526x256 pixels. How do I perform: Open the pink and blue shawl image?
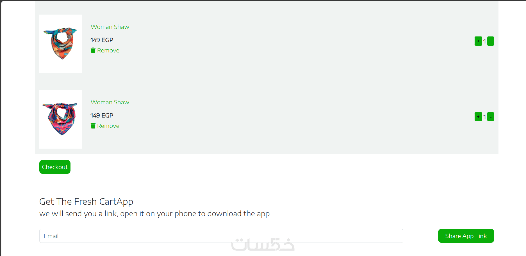[61, 119]
